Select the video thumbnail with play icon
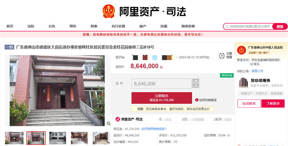 (14, 138)
